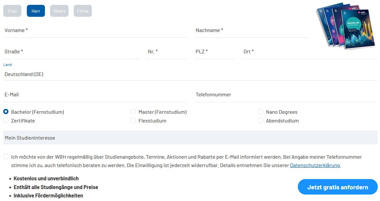Enable the E-Mail newsletter consent checkbox
The width and height of the screenshot is (380, 201).
pos(5,156)
